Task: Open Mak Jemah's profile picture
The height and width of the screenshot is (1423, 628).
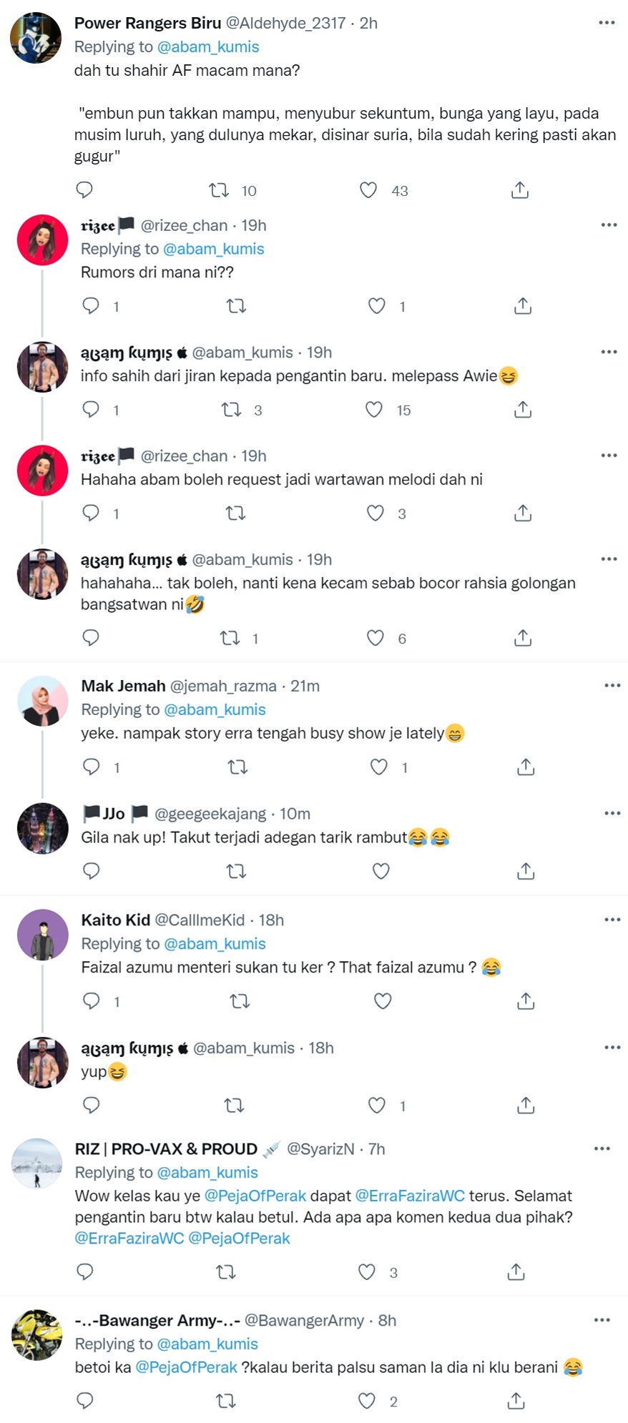Action: (x=42, y=701)
